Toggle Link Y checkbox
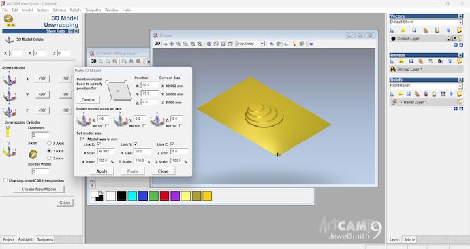The image size is (470, 249). 136,144
